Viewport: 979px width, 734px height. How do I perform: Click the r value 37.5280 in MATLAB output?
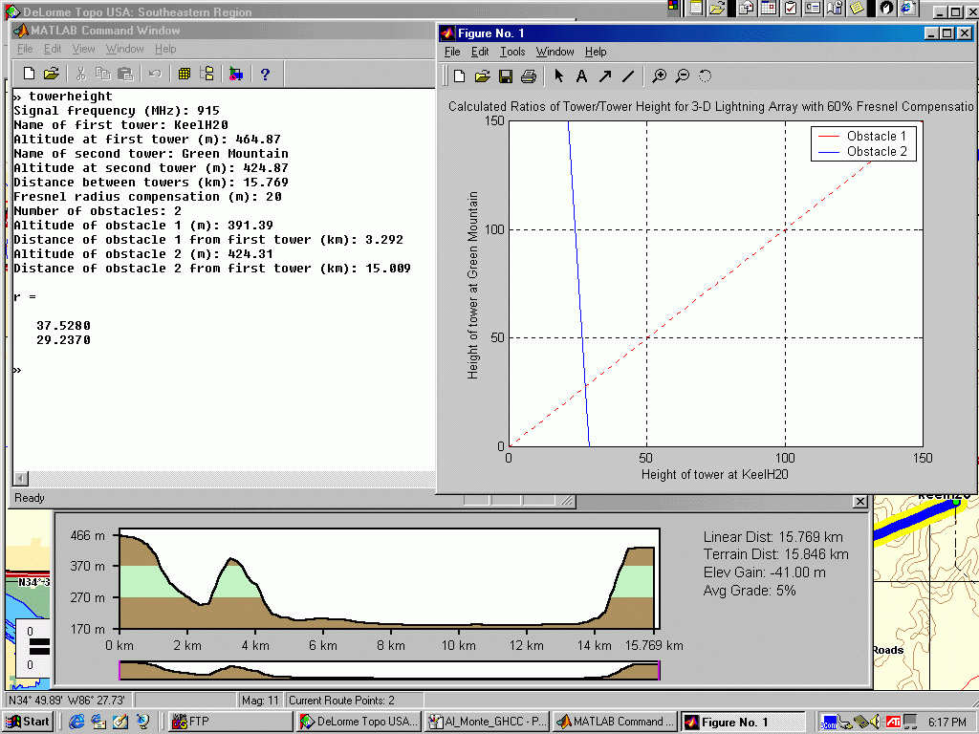(x=63, y=326)
